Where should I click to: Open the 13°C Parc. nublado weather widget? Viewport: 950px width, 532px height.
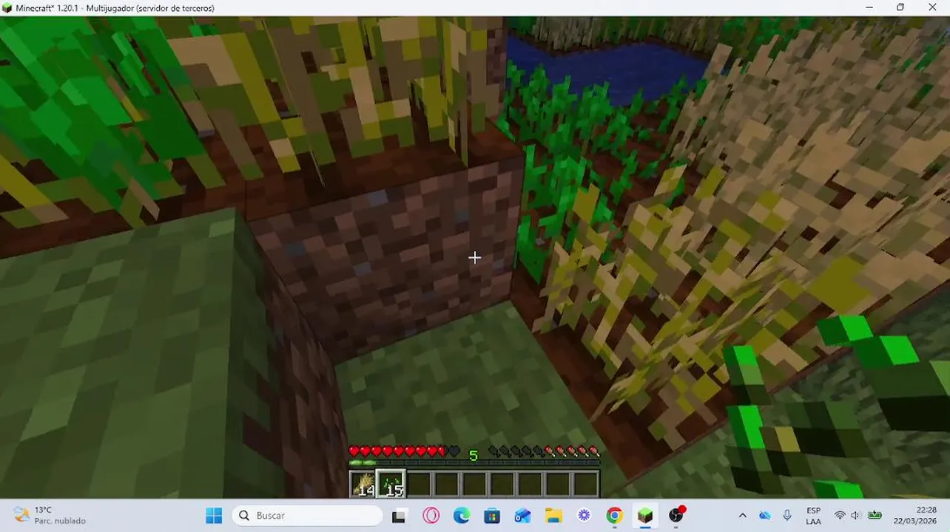50,515
